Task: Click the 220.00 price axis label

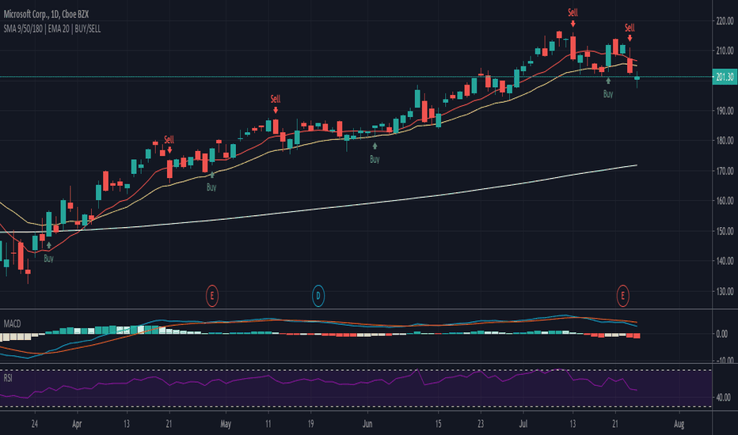Action: click(x=725, y=21)
